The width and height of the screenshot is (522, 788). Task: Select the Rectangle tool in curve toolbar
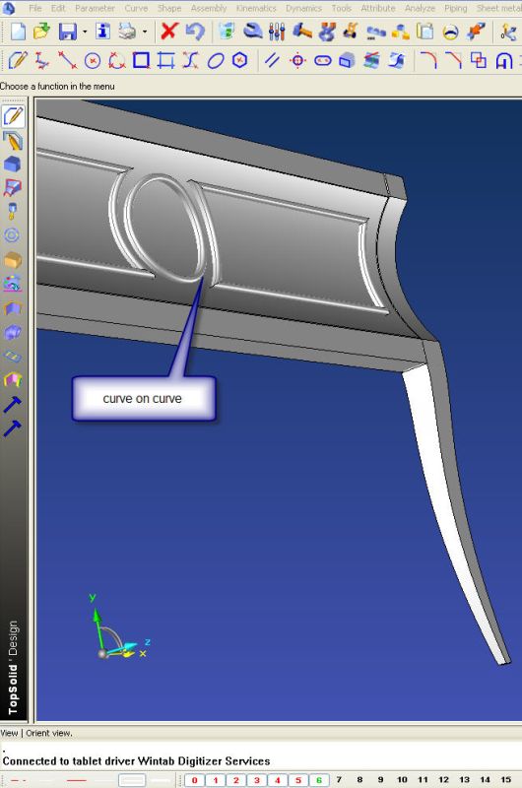click(x=141, y=60)
